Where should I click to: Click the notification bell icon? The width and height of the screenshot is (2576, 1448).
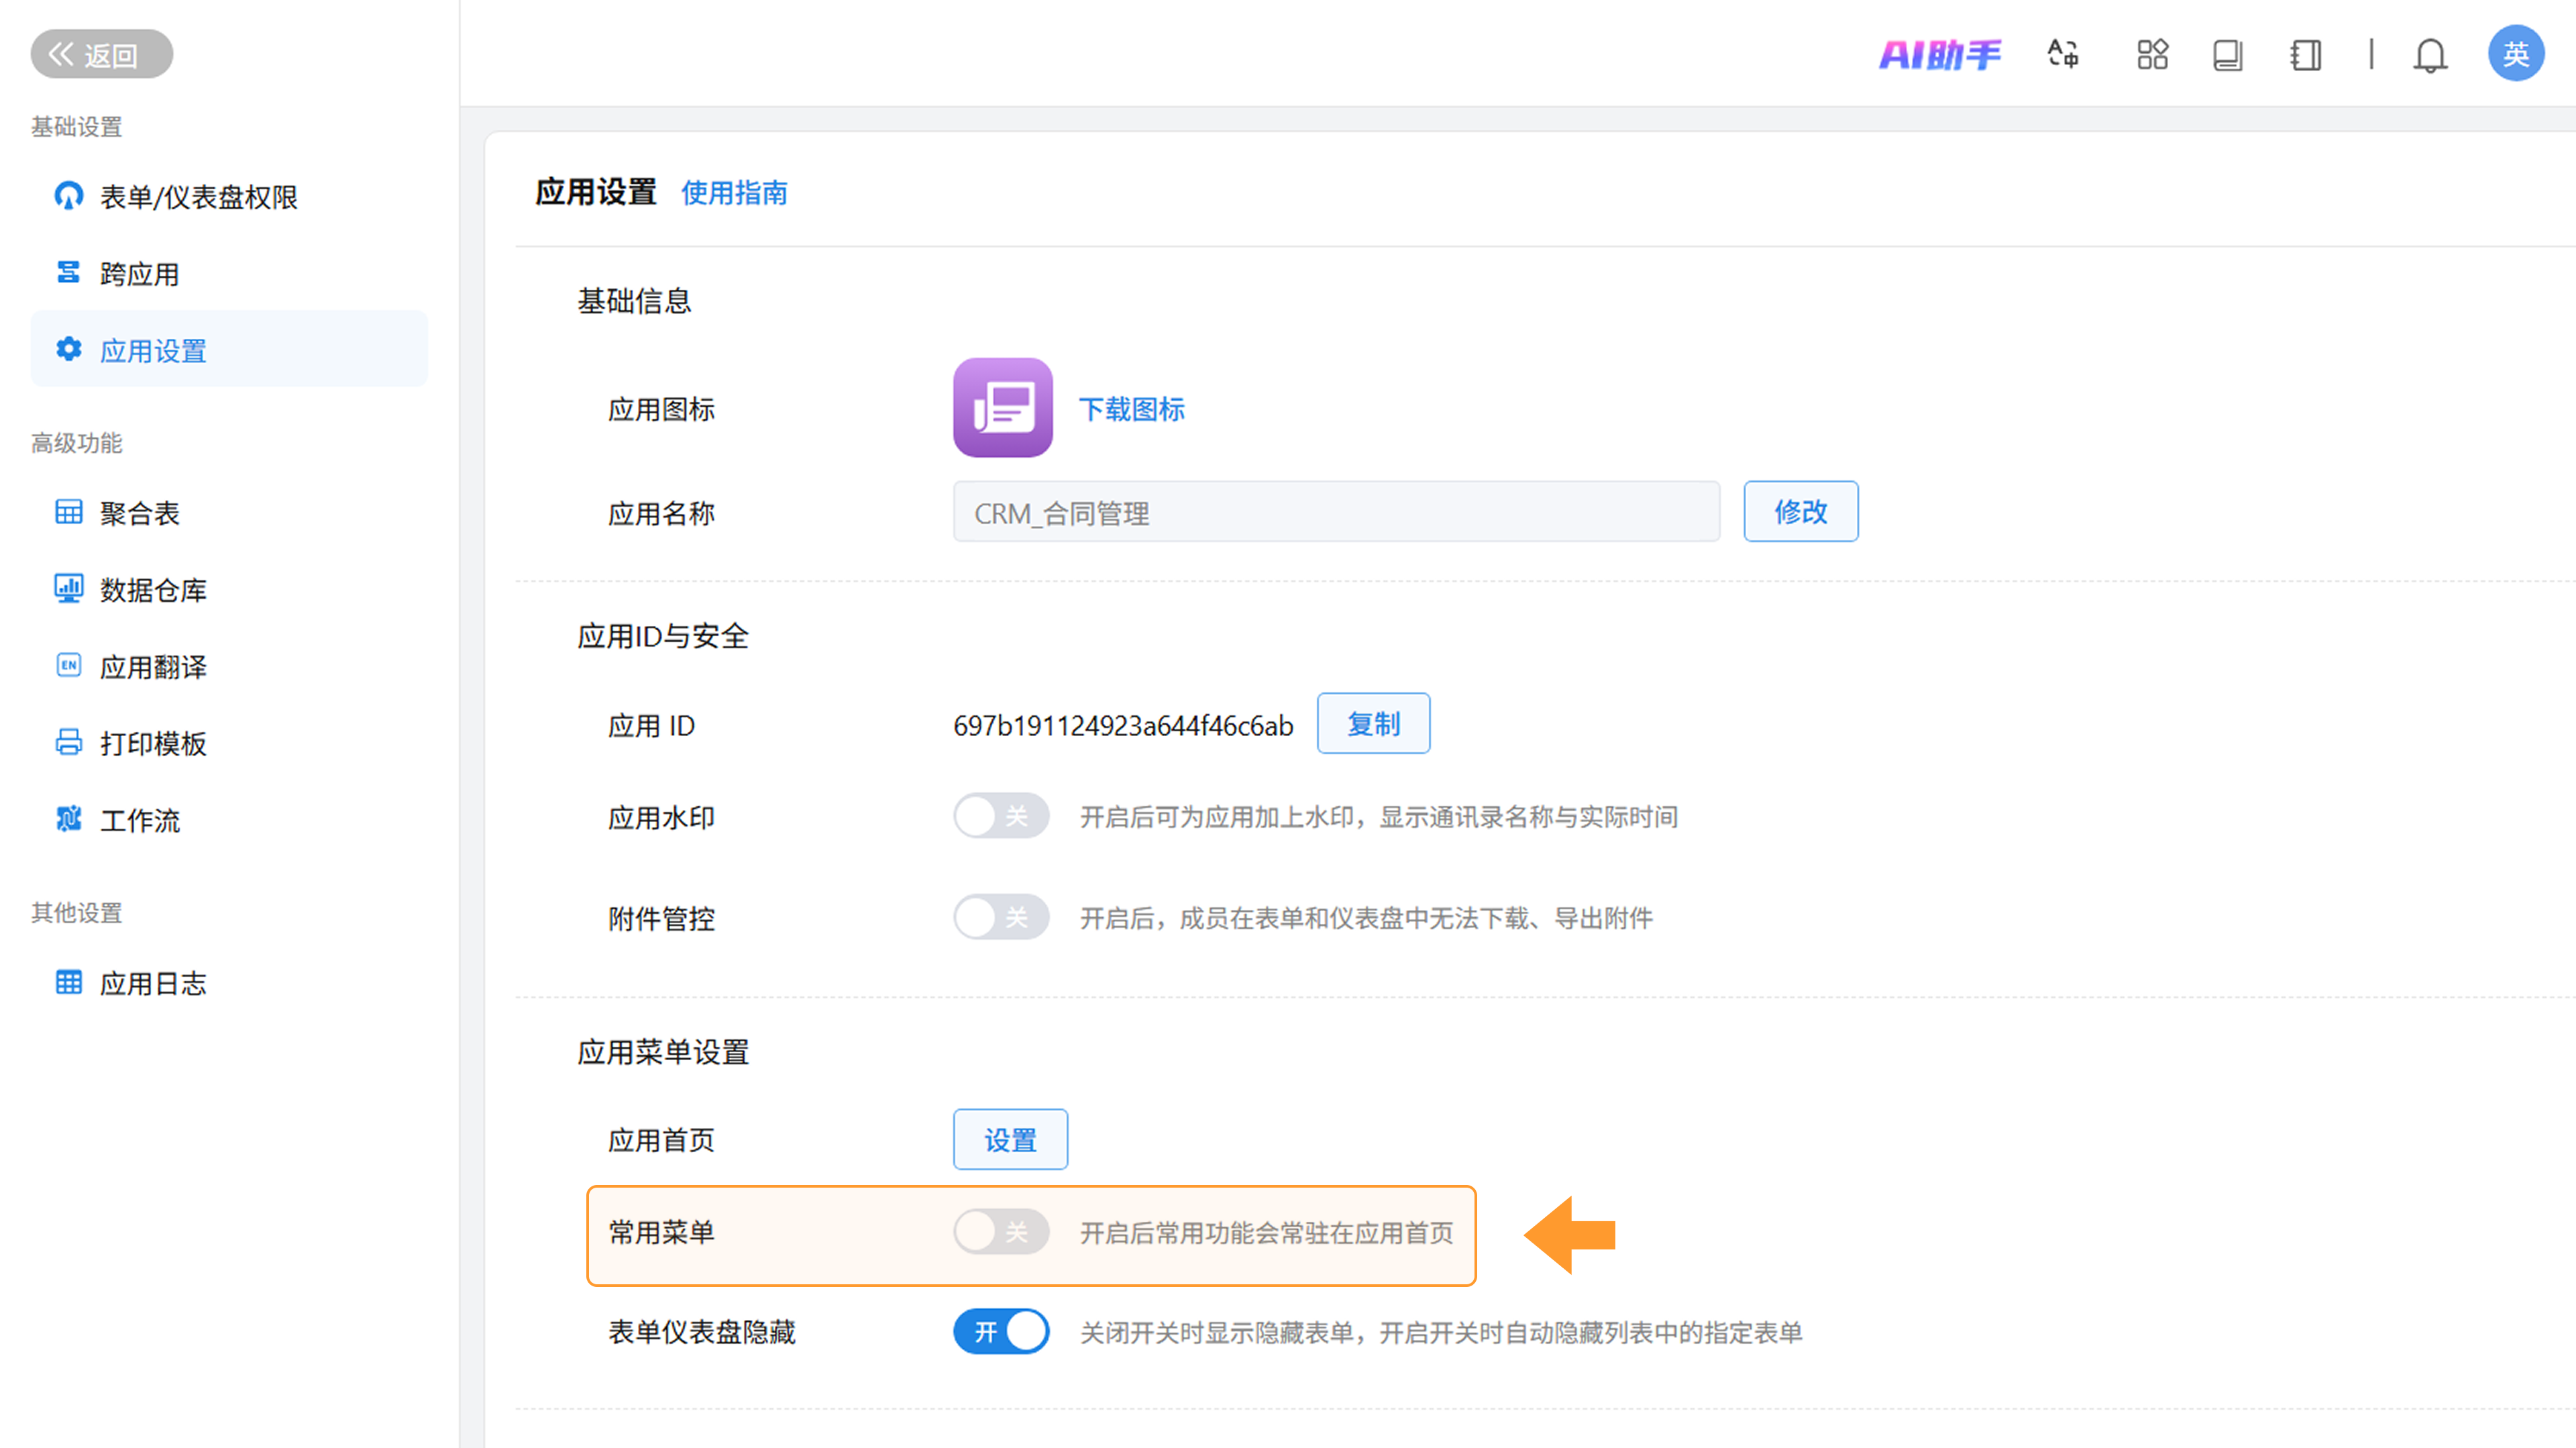coord(2430,54)
